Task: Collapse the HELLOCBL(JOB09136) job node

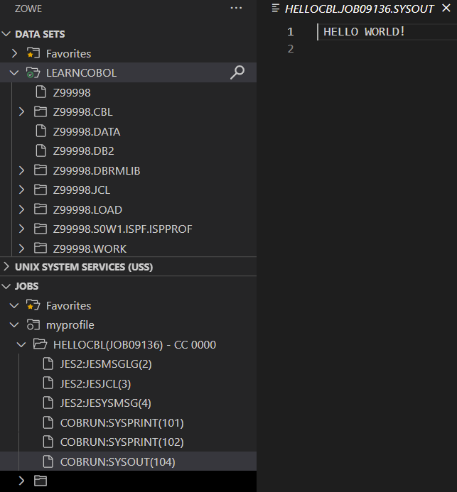Action: tap(21, 344)
